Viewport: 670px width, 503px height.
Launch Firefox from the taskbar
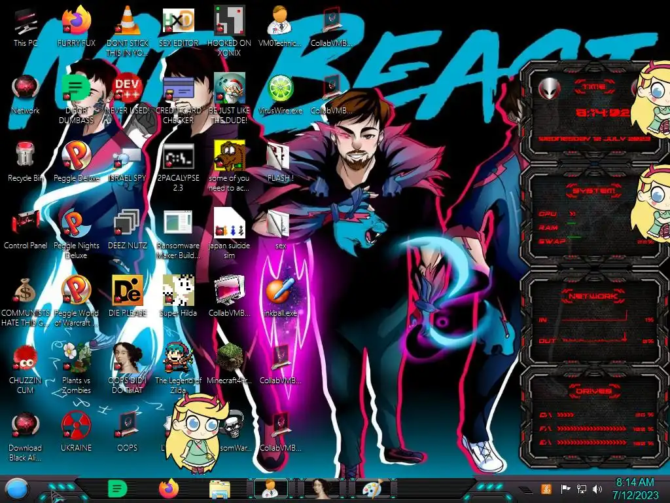coord(169,489)
